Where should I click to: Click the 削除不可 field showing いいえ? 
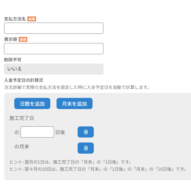[x=53, y=69]
